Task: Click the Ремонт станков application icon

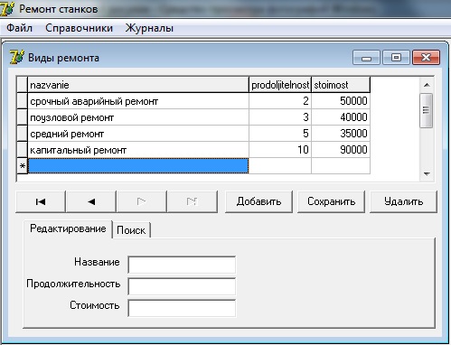Action: coord(7,9)
